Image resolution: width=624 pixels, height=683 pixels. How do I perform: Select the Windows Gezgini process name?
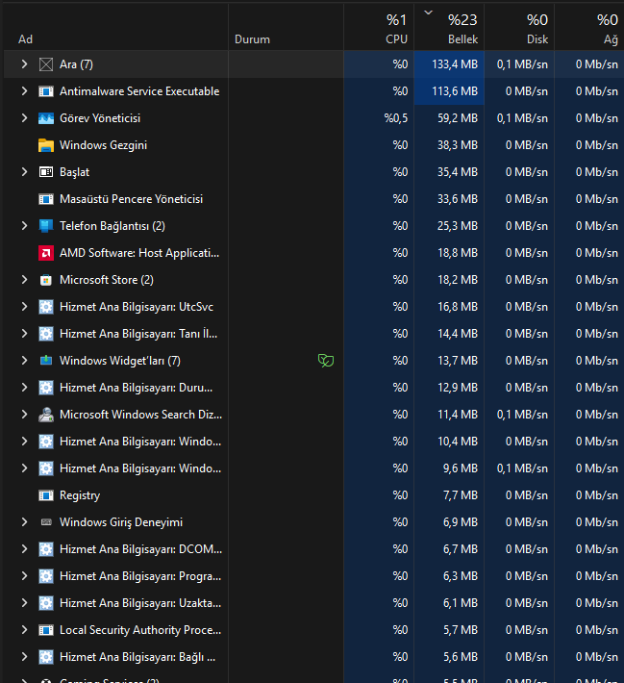103,145
